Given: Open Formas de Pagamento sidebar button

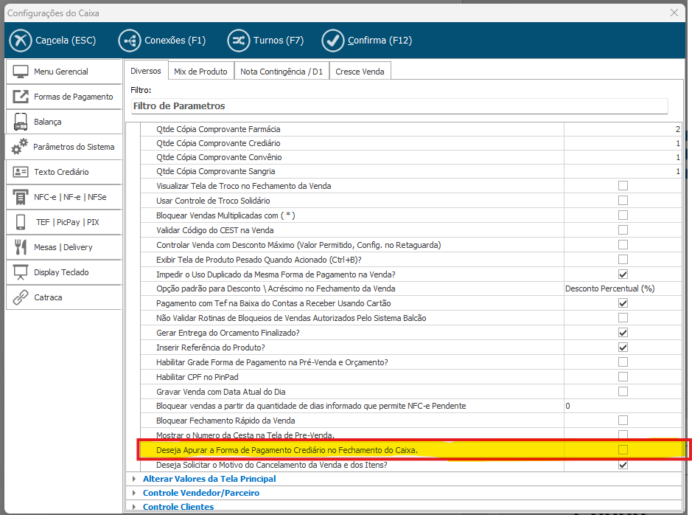Looking at the screenshot, I should point(63,97).
